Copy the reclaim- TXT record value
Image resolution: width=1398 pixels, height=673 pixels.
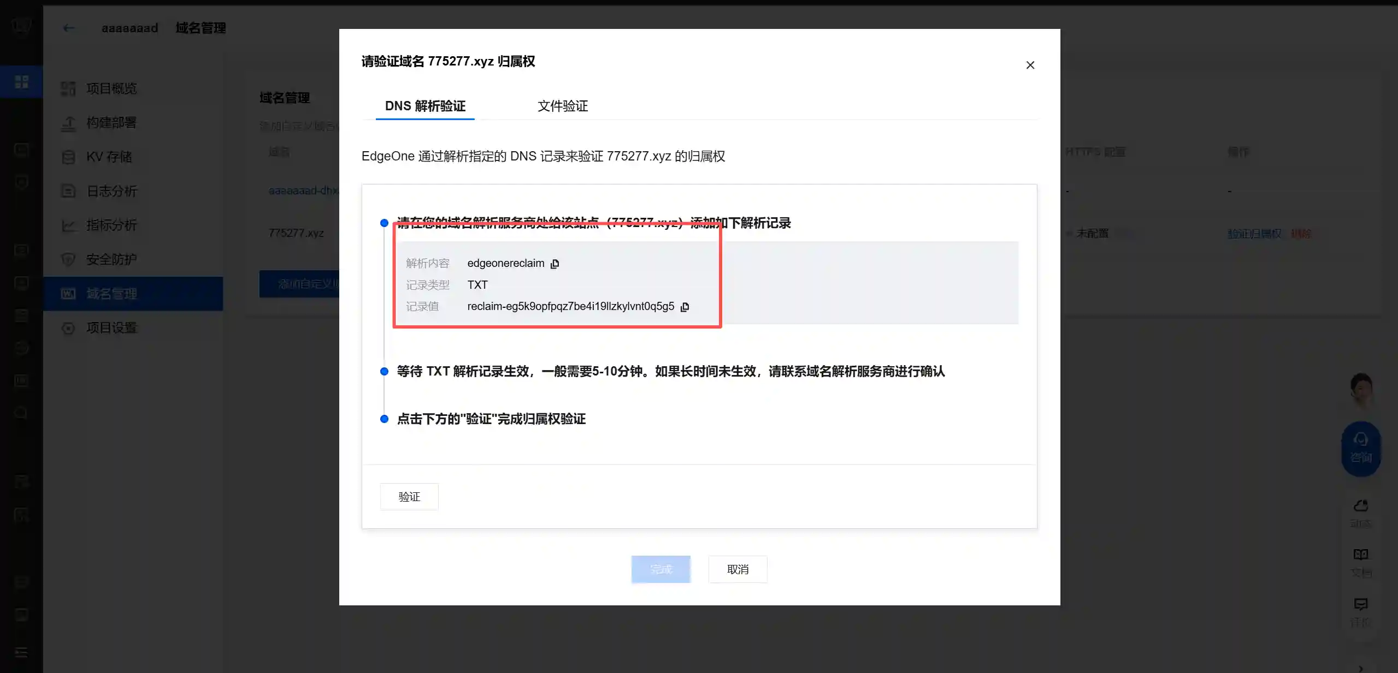click(685, 307)
